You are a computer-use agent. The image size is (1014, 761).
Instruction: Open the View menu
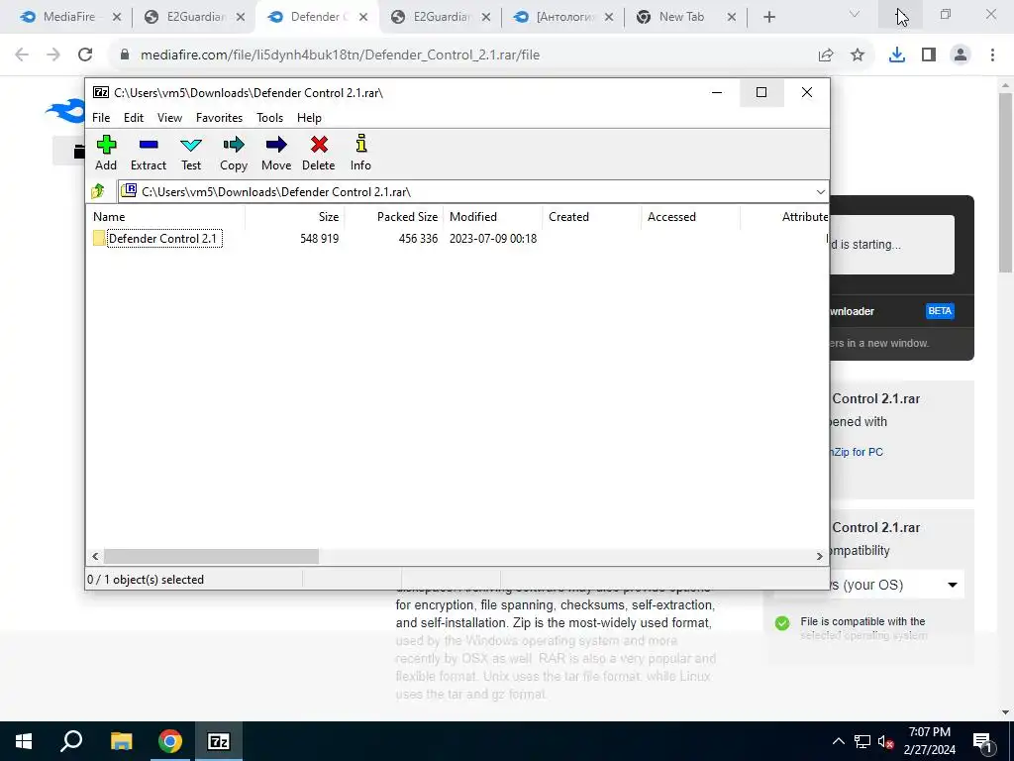point(169,118)
